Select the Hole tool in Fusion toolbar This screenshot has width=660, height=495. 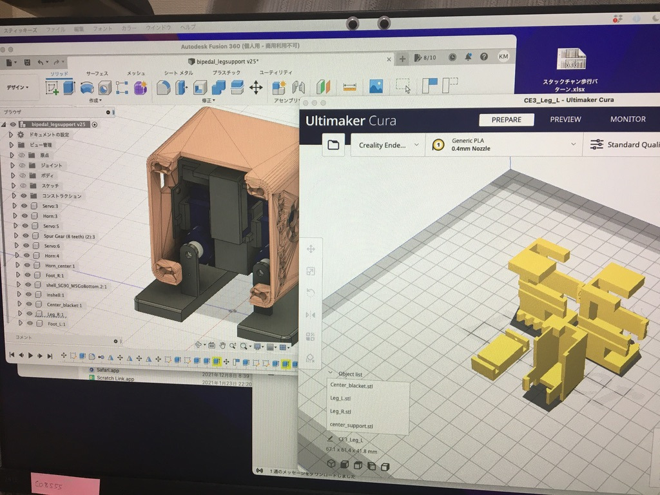[x=104, y=88]
